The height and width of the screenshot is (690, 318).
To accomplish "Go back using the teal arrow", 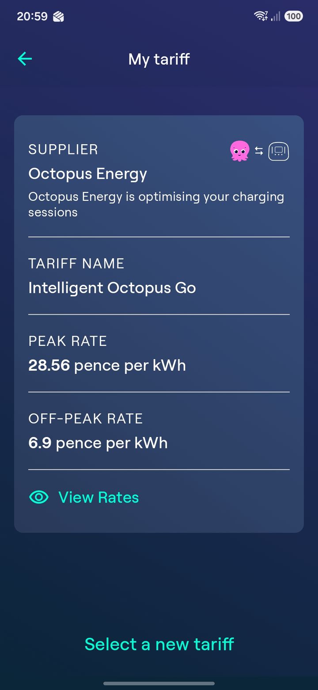I will (25, 59).
